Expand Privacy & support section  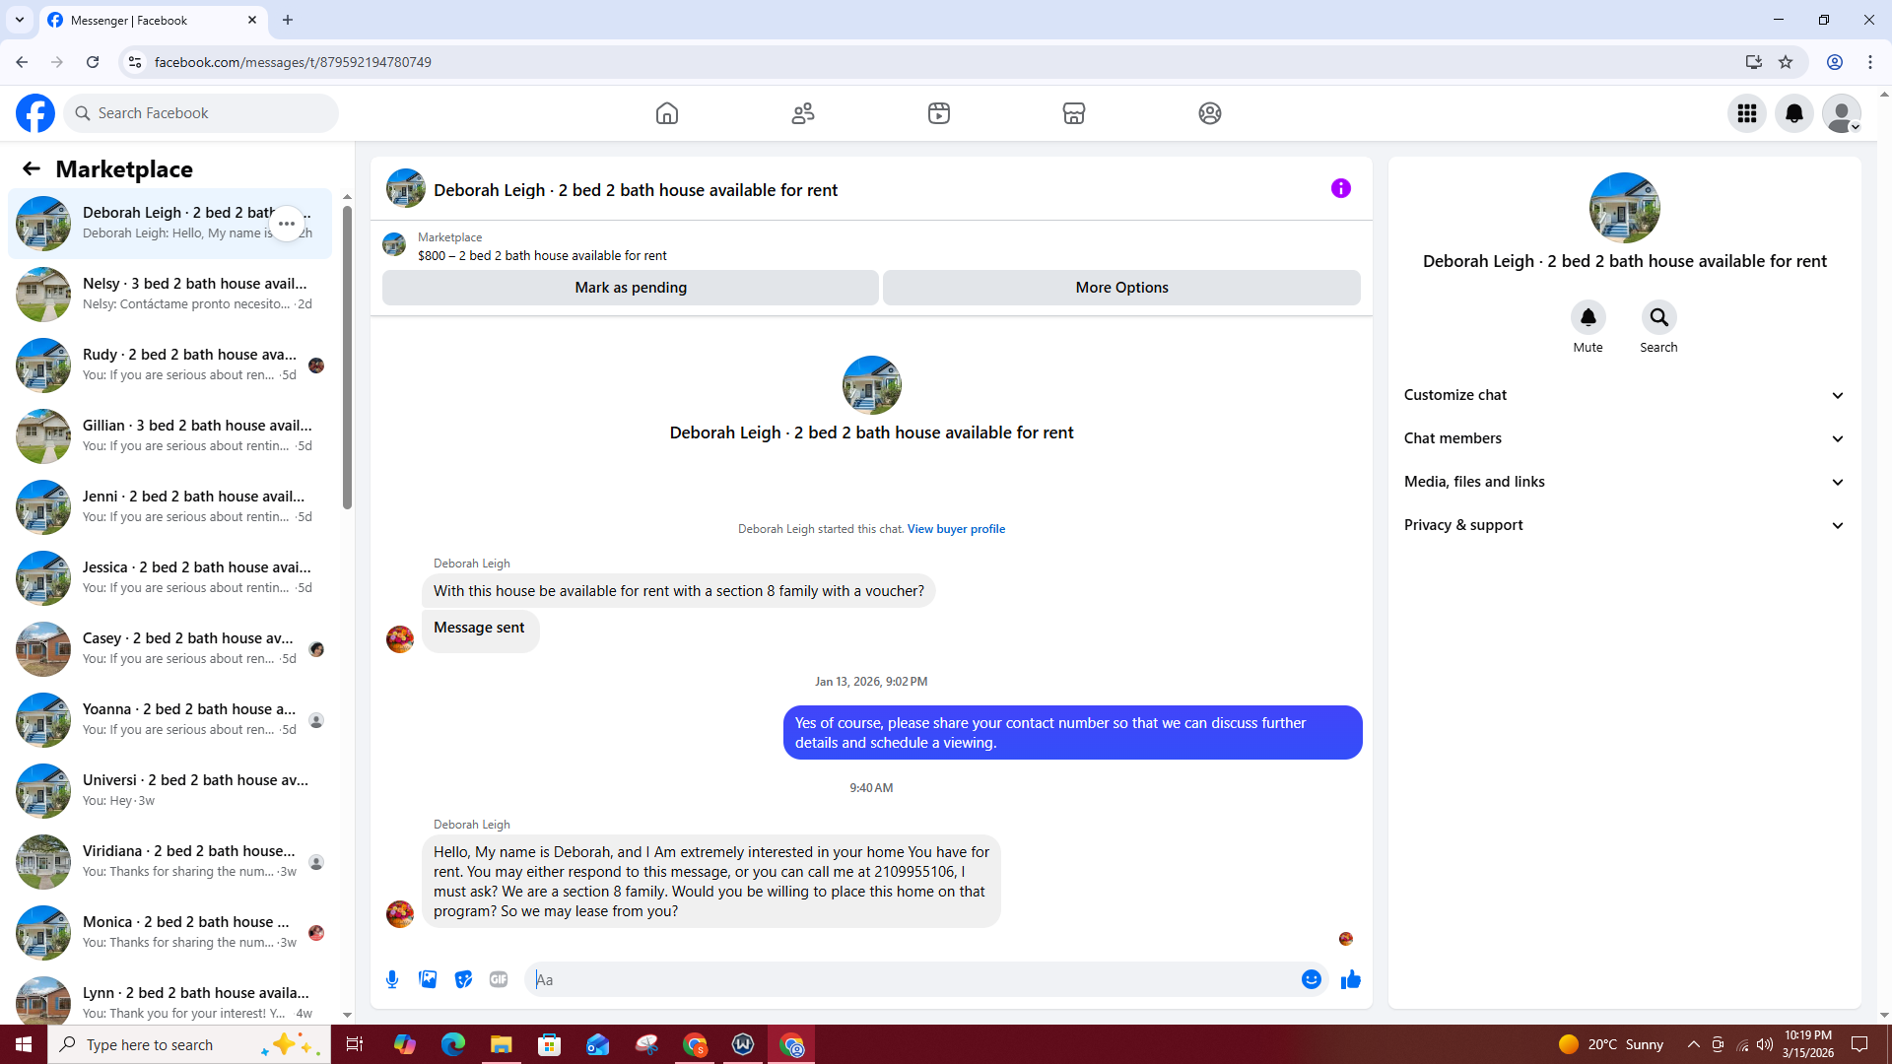[1624, 525]
